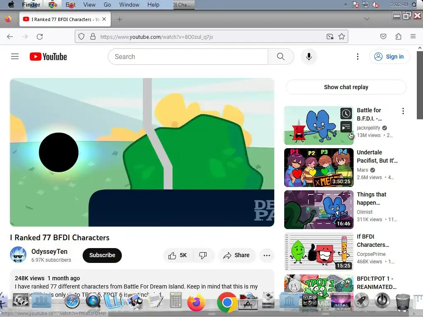Click network connection icon in menu bar
This screenshot has width=423, height=317.
pyautogui.click(x=366, y=5)
